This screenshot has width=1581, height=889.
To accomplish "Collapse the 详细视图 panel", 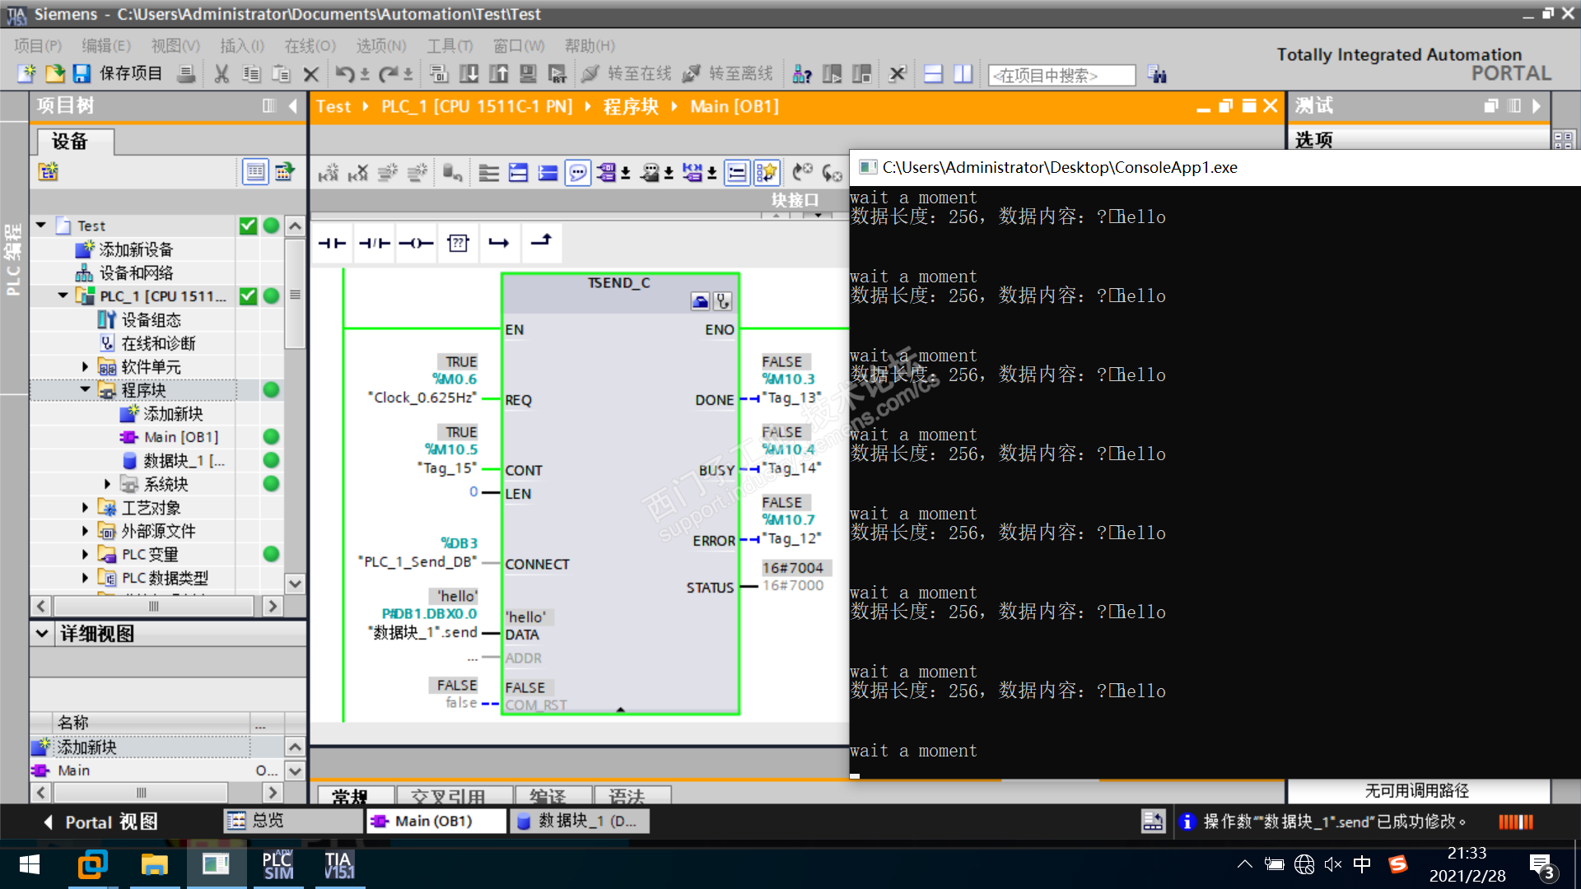I will pos(42,634).
